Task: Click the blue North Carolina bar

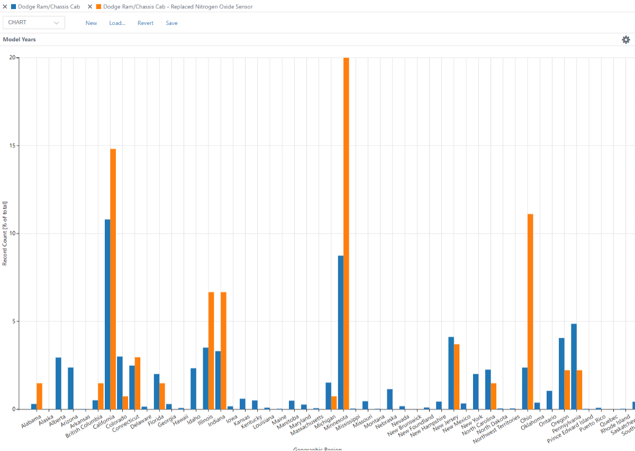Action: click(488, 389)
